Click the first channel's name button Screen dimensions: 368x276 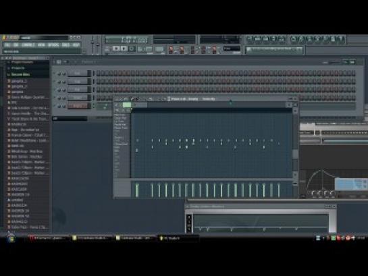click(x=78, y=74)
